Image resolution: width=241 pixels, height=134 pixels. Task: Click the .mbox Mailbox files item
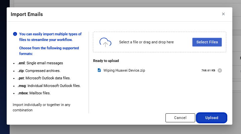coord(34,93)
